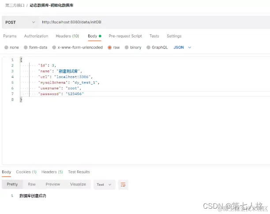
Task: Click the 第三方接口 breadcrumb link
Action: click(x=15, y=5)
